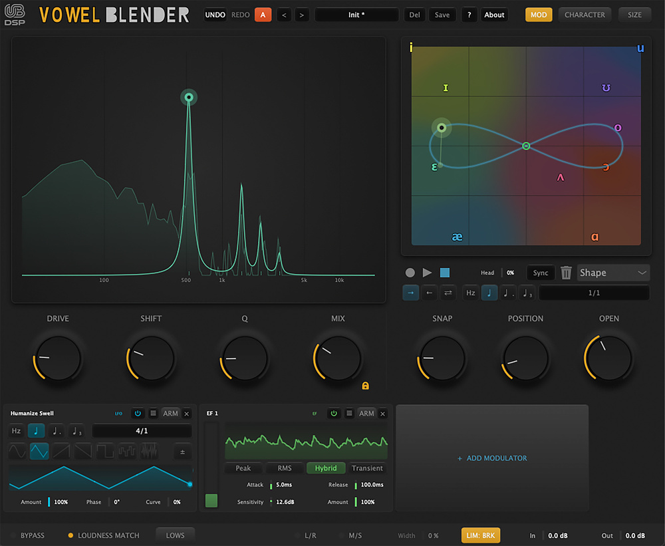Viewport: 665px width, 546px height.
Task: Click the DRIVE knob
Action: coord(58,358)
